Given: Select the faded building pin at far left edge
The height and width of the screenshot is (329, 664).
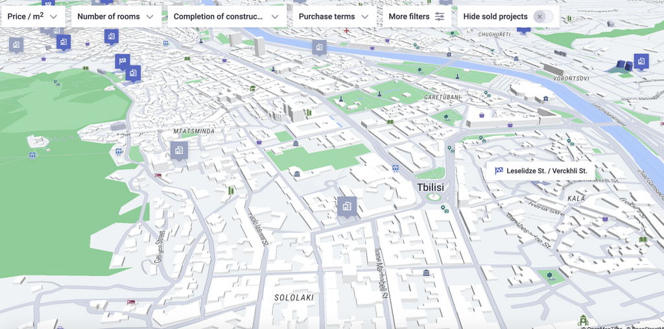Looking at the screenshot, I should point(16,45).
